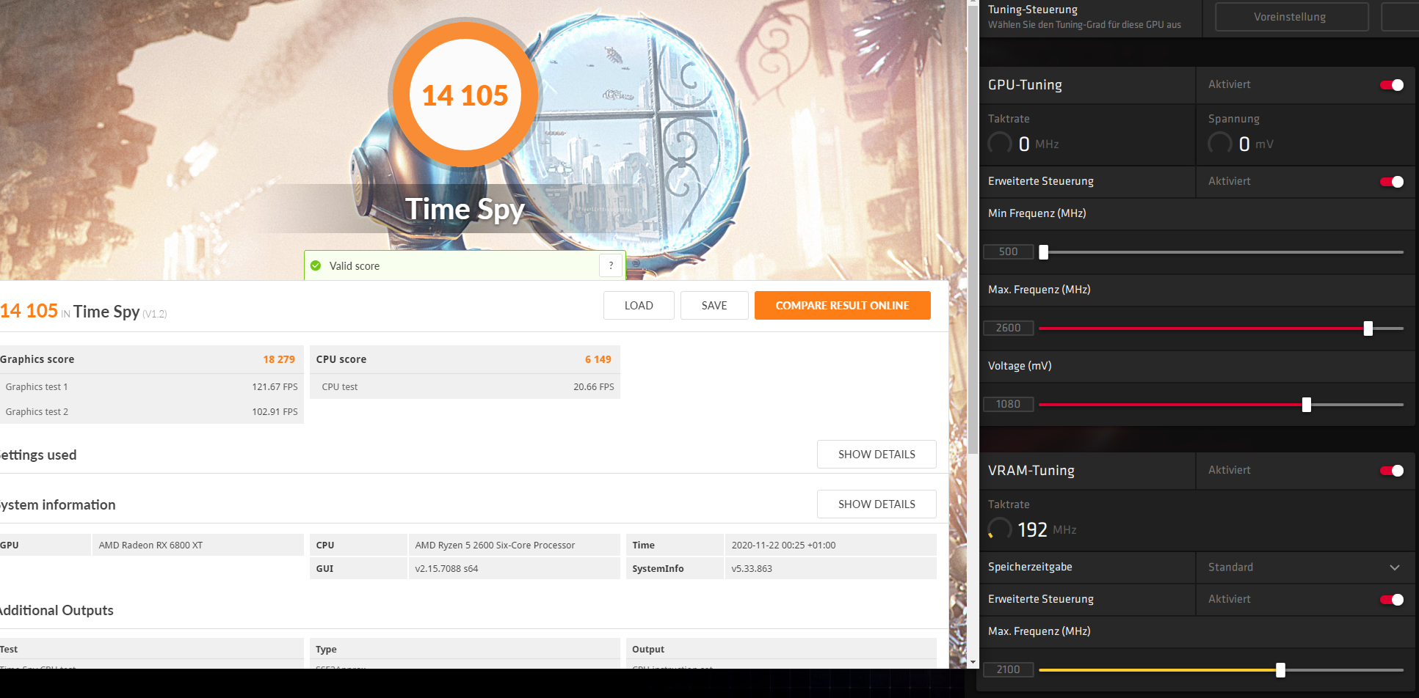Click the 14 105 score circle
Screen dimensions: 1419x698
465,95
